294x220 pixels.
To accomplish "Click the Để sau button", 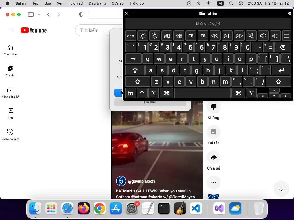I will (x=150, y=103).
